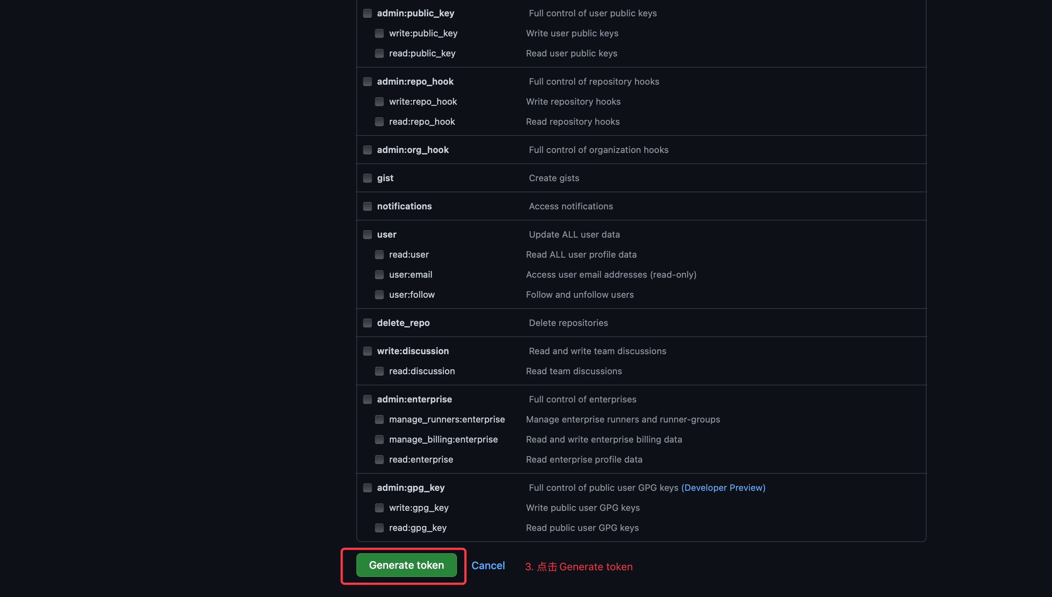Select the user scope checkbox
This screenshot has height=597, width=1052.
[367, 235]
